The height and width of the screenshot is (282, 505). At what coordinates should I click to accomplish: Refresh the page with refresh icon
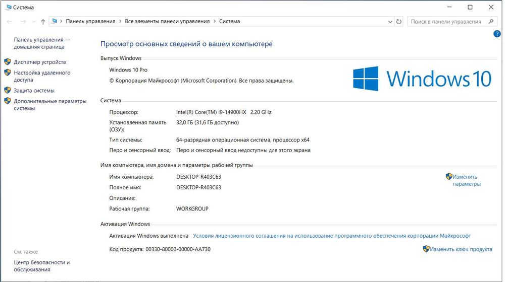click(x=399, y=22)
